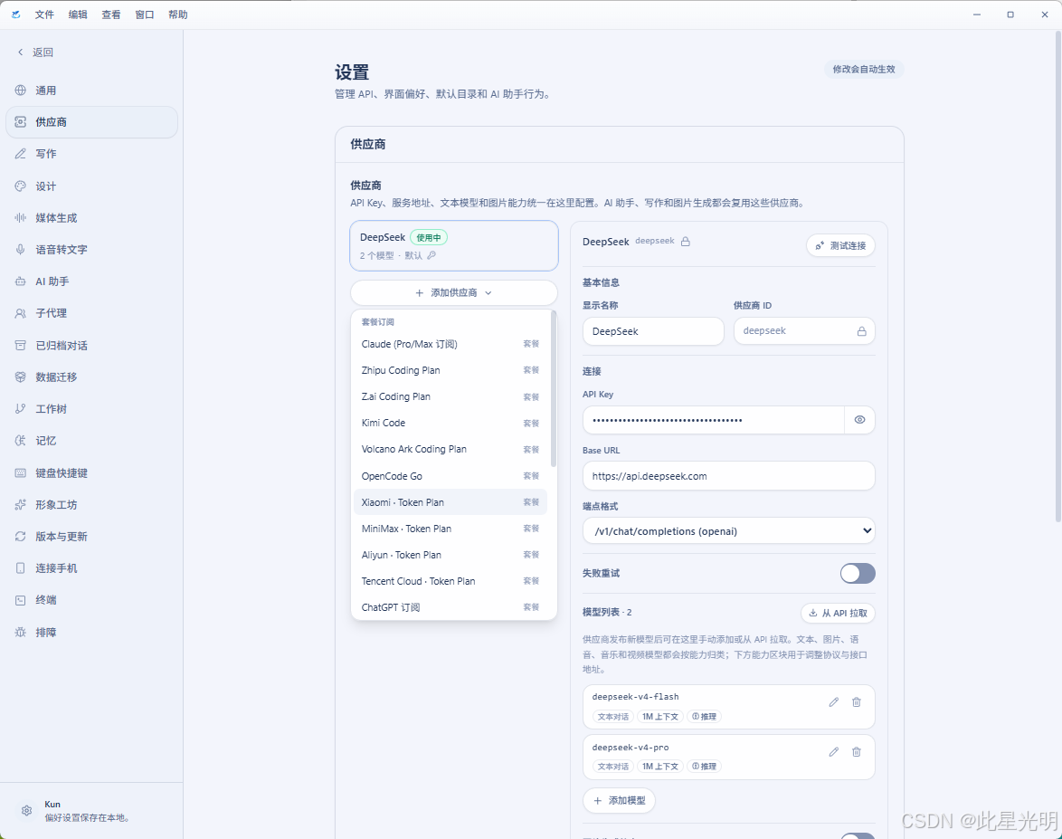Open the 端点格式 combo box
The width and height of the screenshot is (1062, 839).
pos(729,530)
